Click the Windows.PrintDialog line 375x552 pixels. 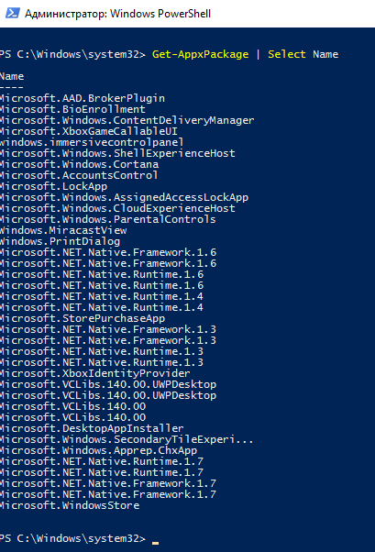click(x=60, y=241)
